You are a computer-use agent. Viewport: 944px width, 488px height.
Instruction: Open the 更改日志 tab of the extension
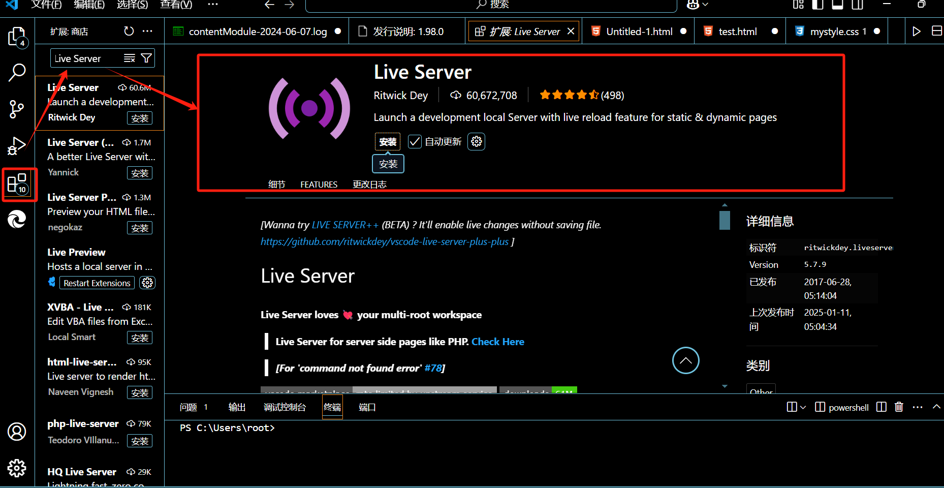pos(369,185)
